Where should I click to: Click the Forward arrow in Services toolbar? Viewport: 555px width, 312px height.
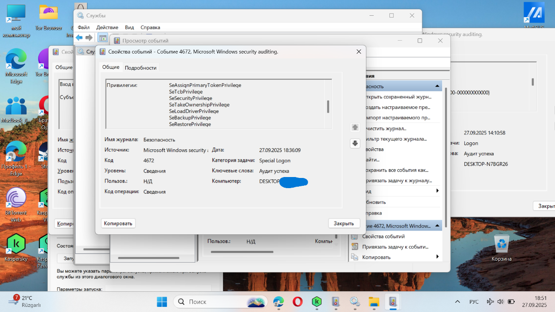click(89, 37)
